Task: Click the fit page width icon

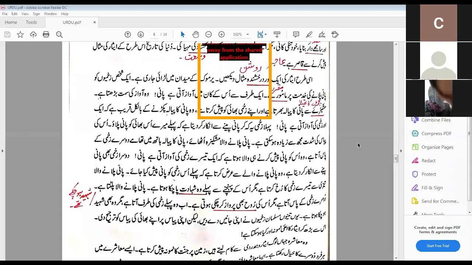Action: (x=260, y=35)
